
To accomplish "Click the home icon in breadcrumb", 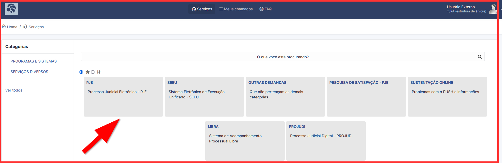I will click(4, 26).
